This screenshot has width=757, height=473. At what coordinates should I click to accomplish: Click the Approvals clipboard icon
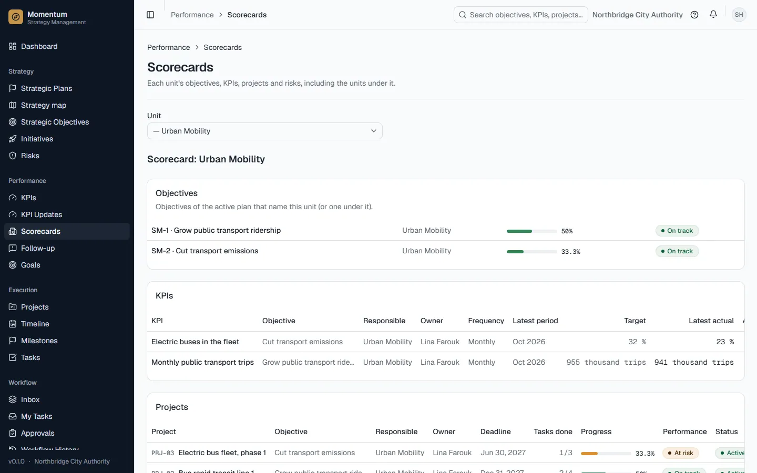pyautogui.click(x=13, y=433)
